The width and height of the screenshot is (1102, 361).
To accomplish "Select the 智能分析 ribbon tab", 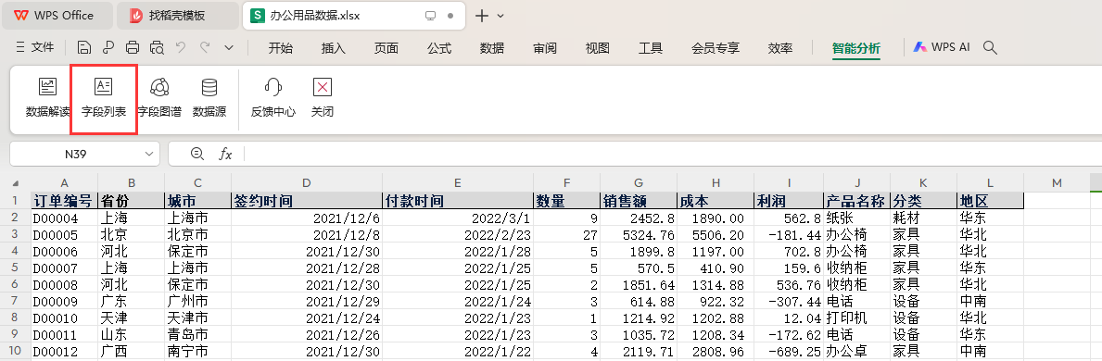I will tap(856, 48).
